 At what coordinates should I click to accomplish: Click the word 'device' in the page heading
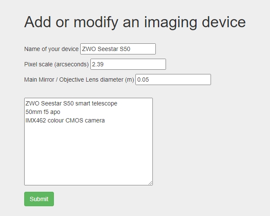coord(224,22)
